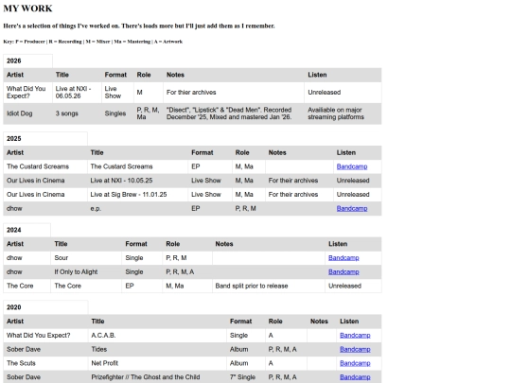Open Bandcamp link for The Custard Screams EP

click(352, 166)
